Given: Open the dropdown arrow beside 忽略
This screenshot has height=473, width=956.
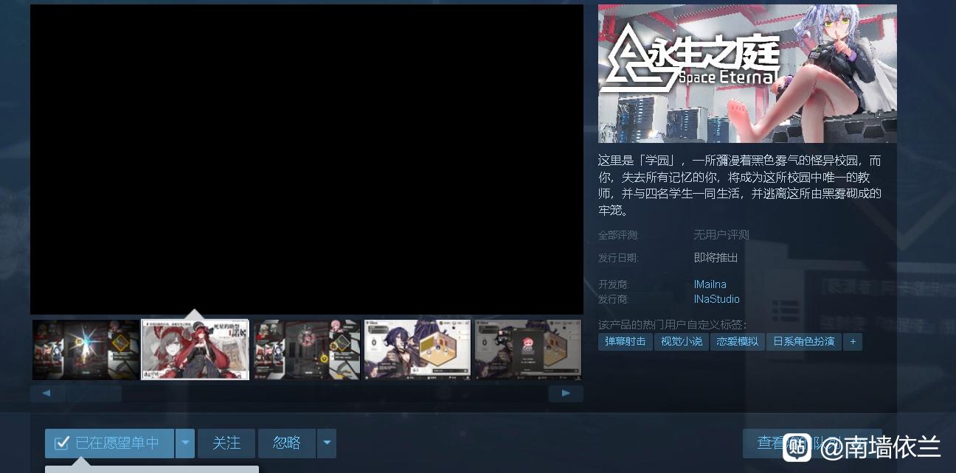Looking at the screenshot, I should 327,444.
